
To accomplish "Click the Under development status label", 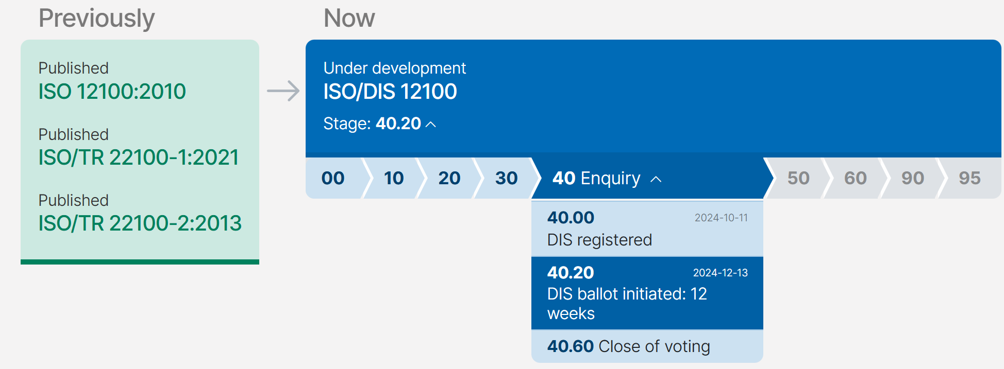I will 394,68.
